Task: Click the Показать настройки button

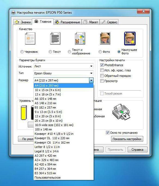Action: pos(127,139)
